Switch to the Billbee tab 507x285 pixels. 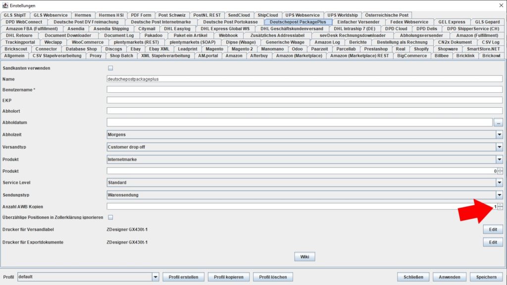click(x=441, y=56)
